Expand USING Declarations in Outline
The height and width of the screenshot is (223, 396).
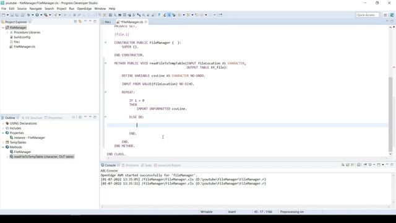tap(3, 123)
